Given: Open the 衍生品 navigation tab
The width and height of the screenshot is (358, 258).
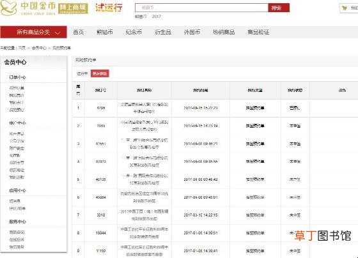Looking at the screenshot, I should (163, 32).
